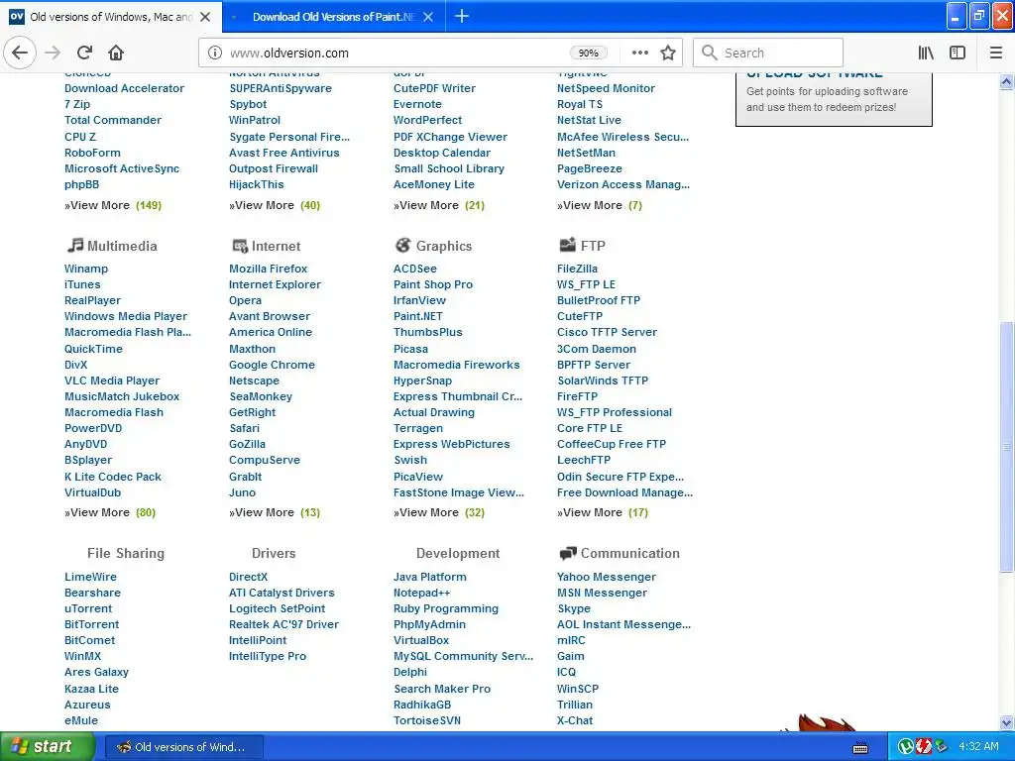Go back to the previous page
Screen dimensions: 1015x761
pos(20,53)
